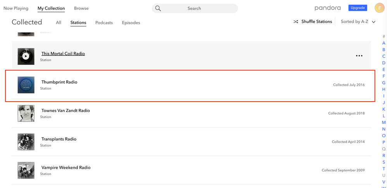Viewport: 387px width, 188px height.
Task: Open Townes Van Zandt Radio thumbnail
Action: [x=26, y=114]
